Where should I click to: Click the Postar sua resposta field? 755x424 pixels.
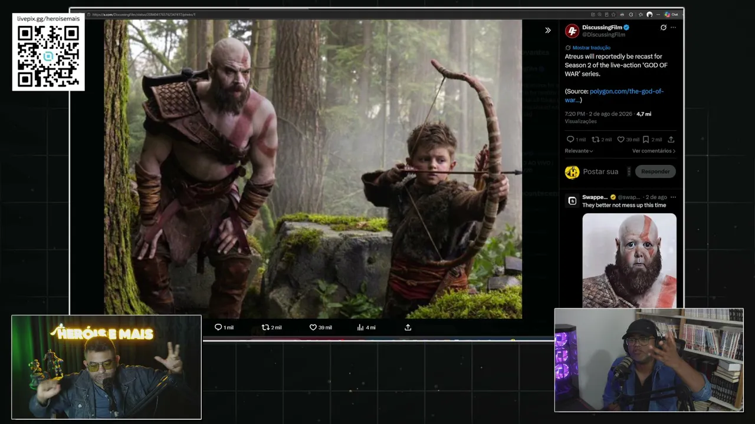coord(600,171)
